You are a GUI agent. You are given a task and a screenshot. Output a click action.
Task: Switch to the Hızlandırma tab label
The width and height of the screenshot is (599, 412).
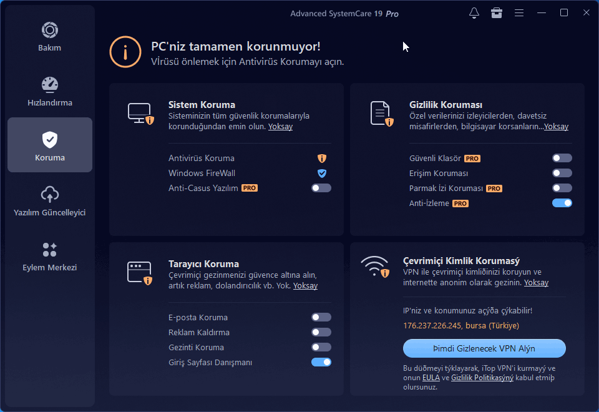pyautogui.click(x=50, y=103)
